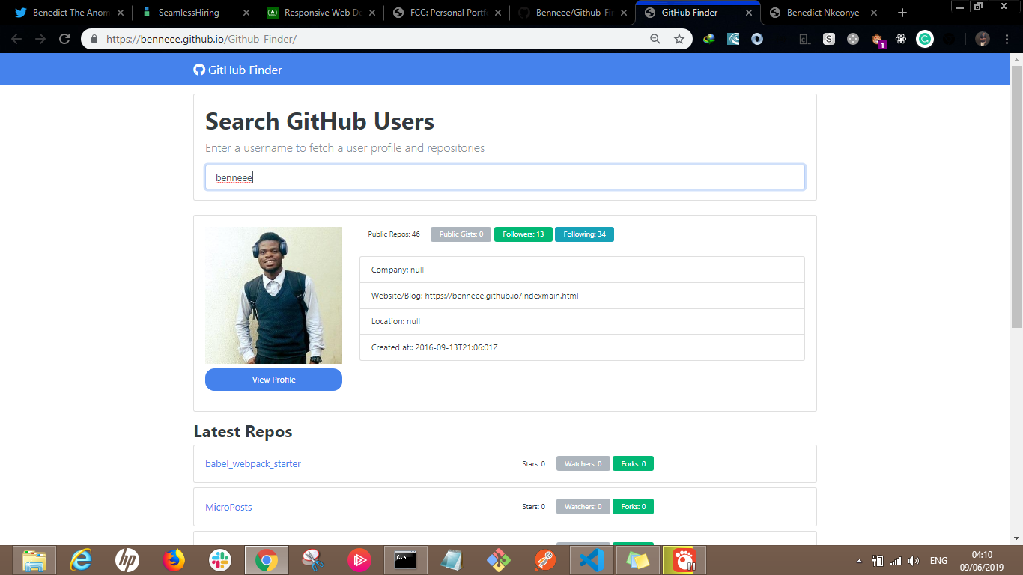Viewport: 1023px width, 575px height.
Task: Click the browser address bar URL
Action: [x=201, y=39]
